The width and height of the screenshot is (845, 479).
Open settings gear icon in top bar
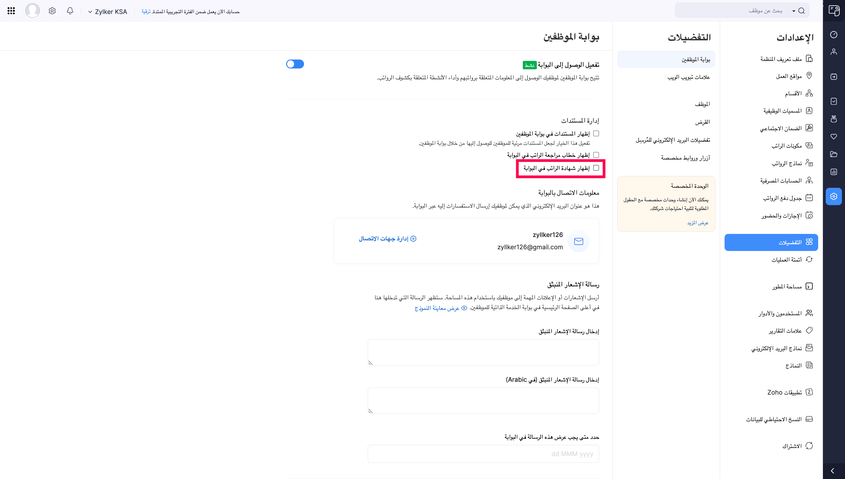[52, 11]
